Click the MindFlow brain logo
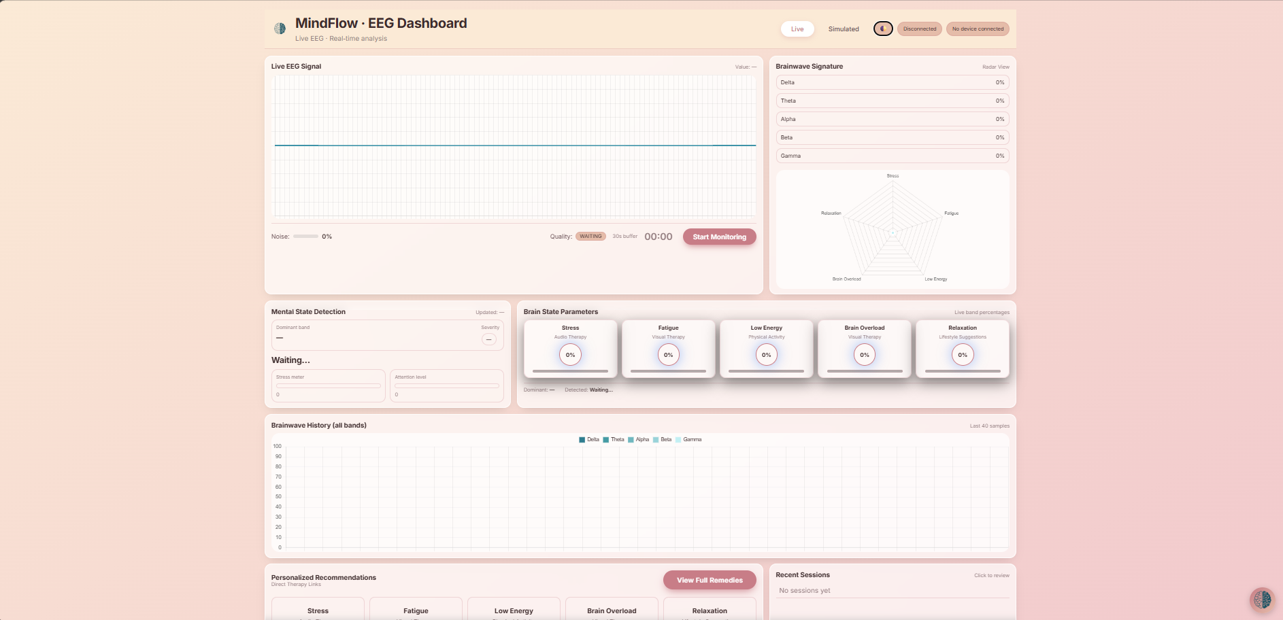 [280, 29]
